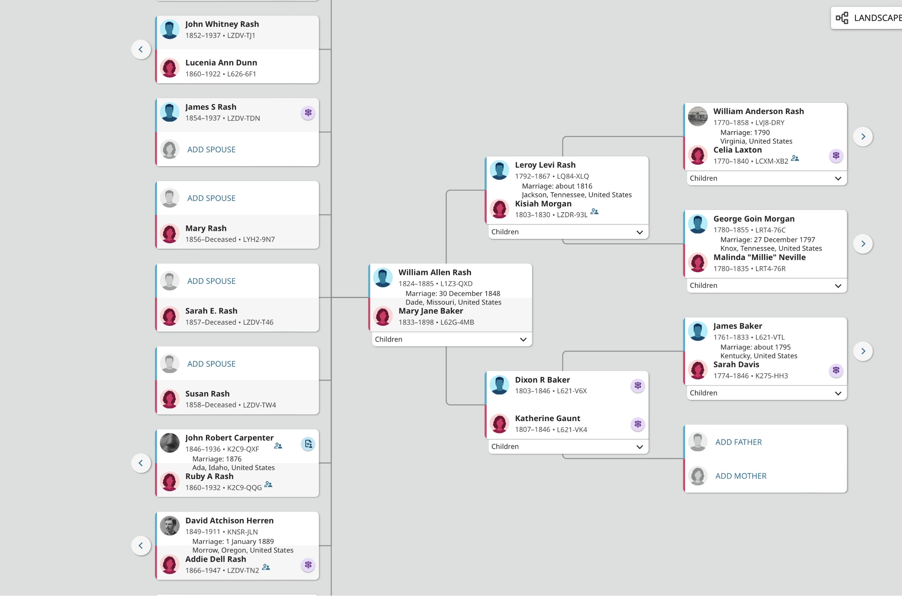Click the people icon next to Ruby A Rash
This screenshot has height=596, width=902.
268,484
